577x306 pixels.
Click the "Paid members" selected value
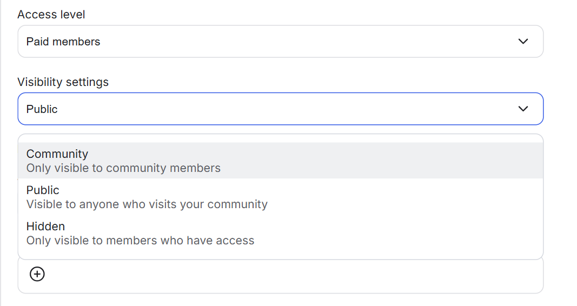tap(63, 42)
